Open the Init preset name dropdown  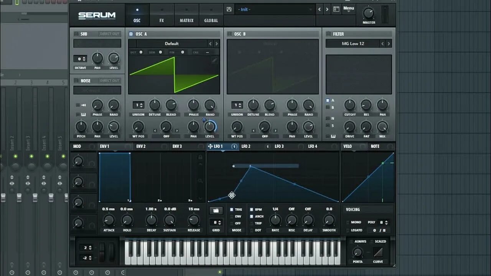275,9
